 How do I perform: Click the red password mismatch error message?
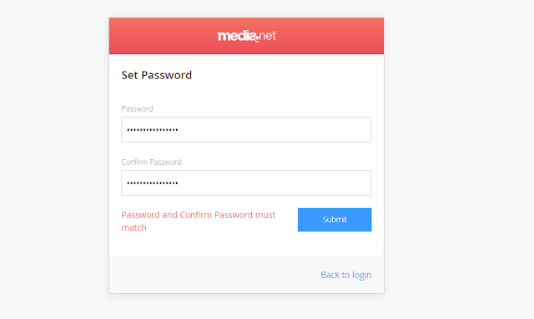coord(199,221)
